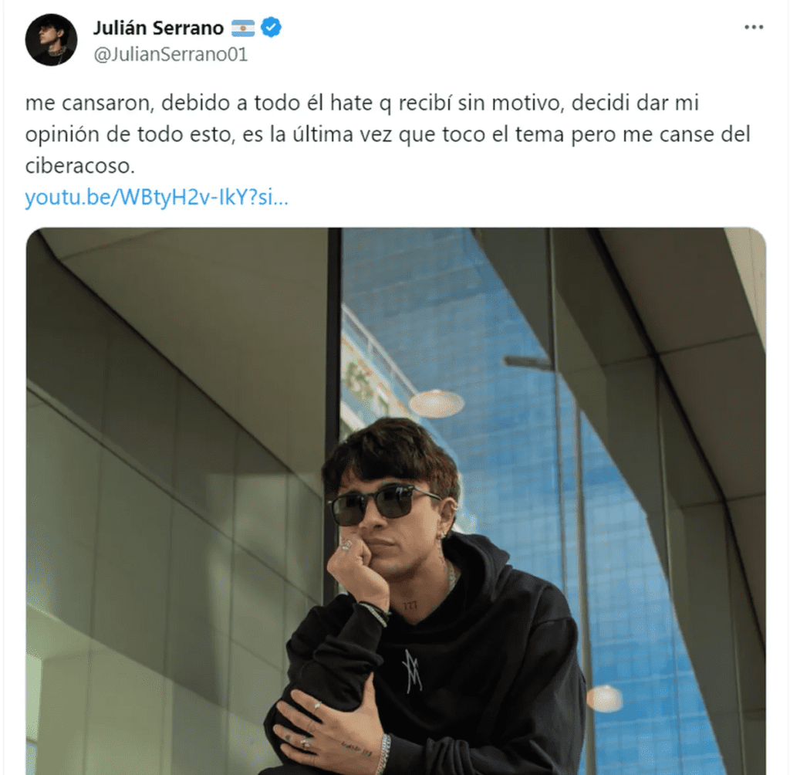
Task: Click the logo on the black hoodie
Action: [x=412, y=671]
